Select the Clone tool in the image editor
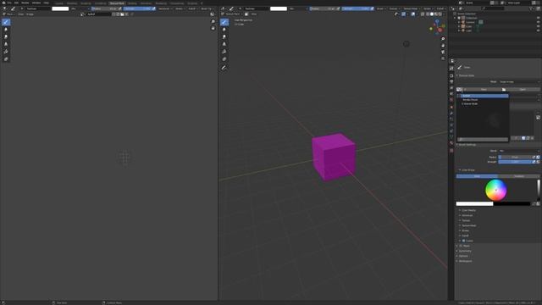This screenshot has width=542, height=305. (6, 44)
